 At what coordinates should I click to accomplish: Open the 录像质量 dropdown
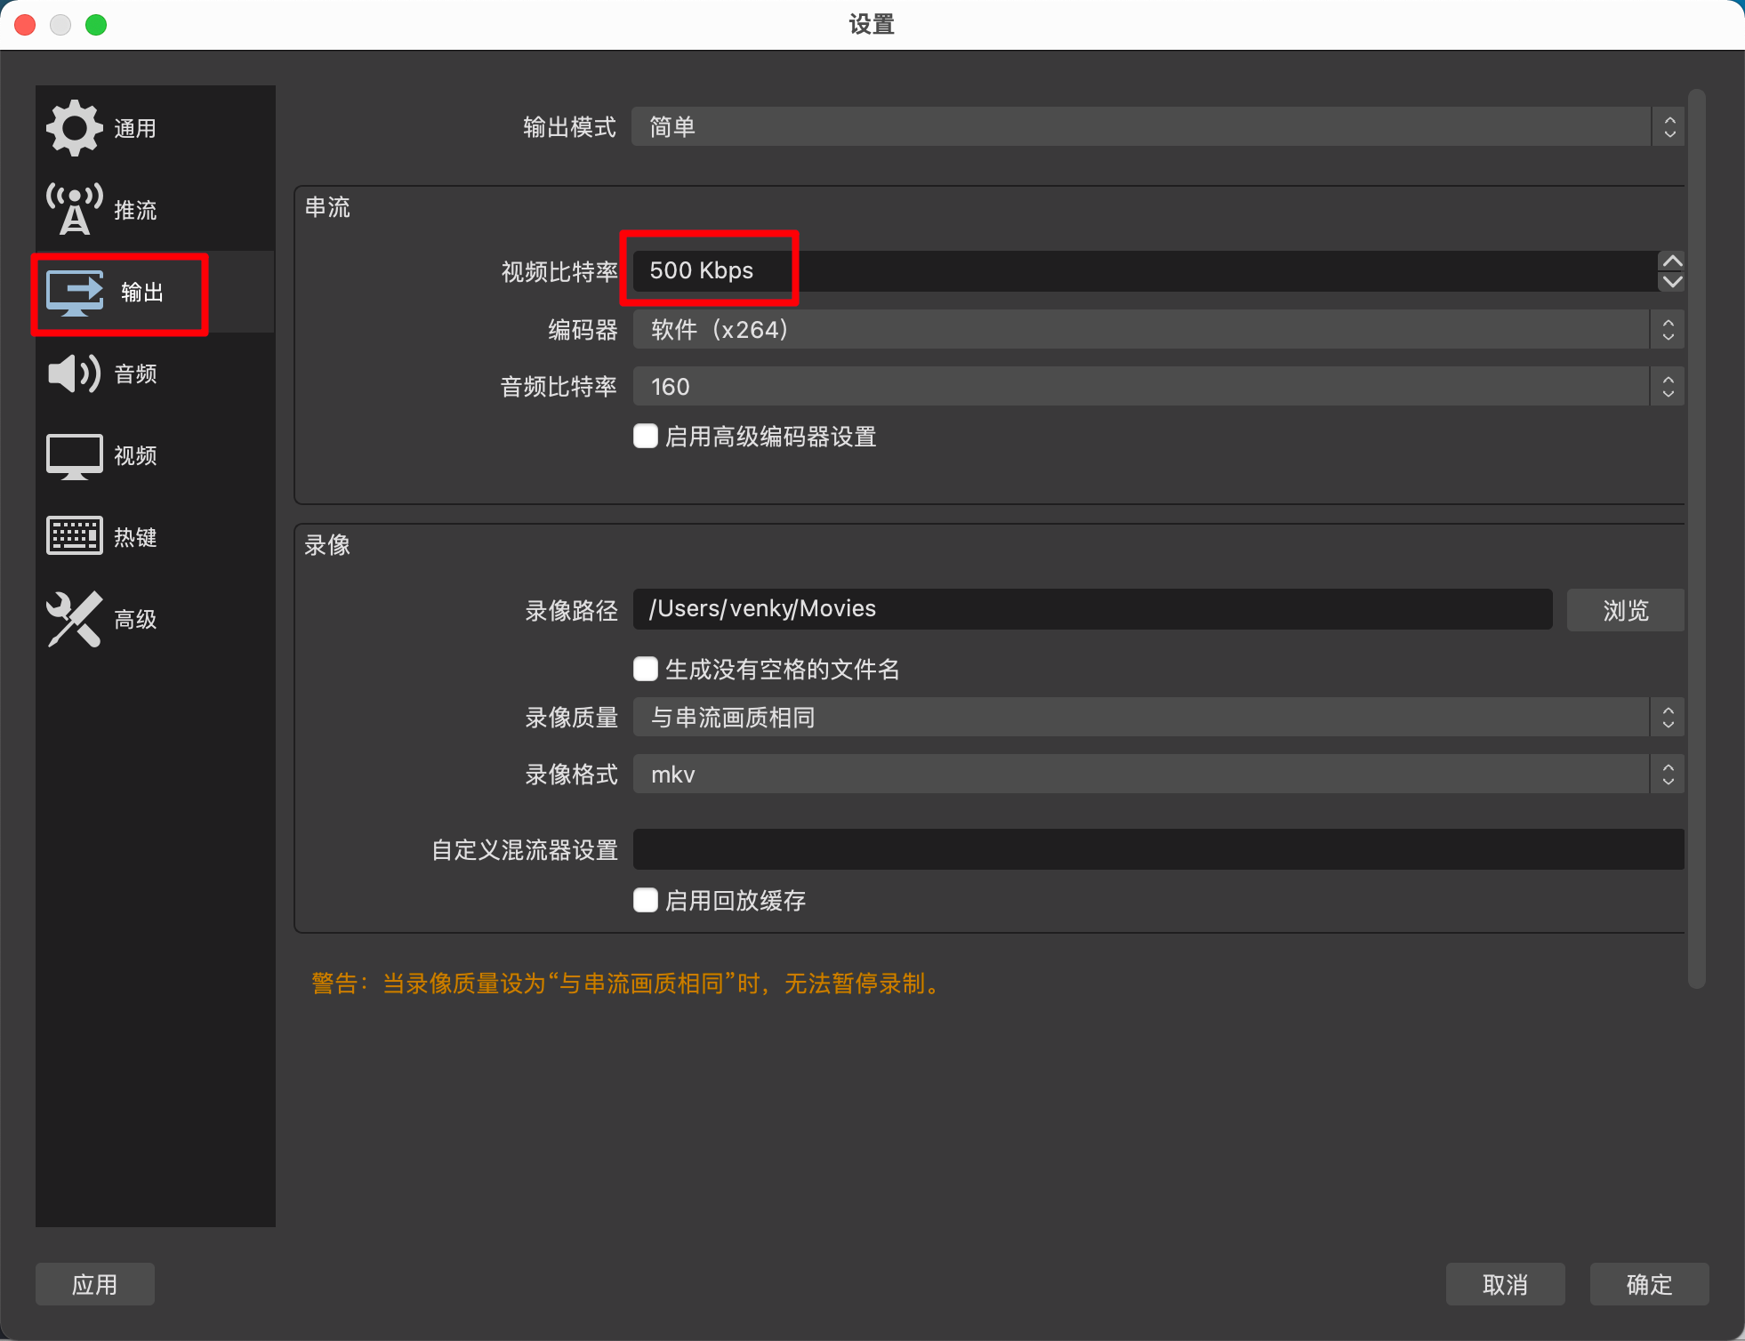(x=1156, y=718)
